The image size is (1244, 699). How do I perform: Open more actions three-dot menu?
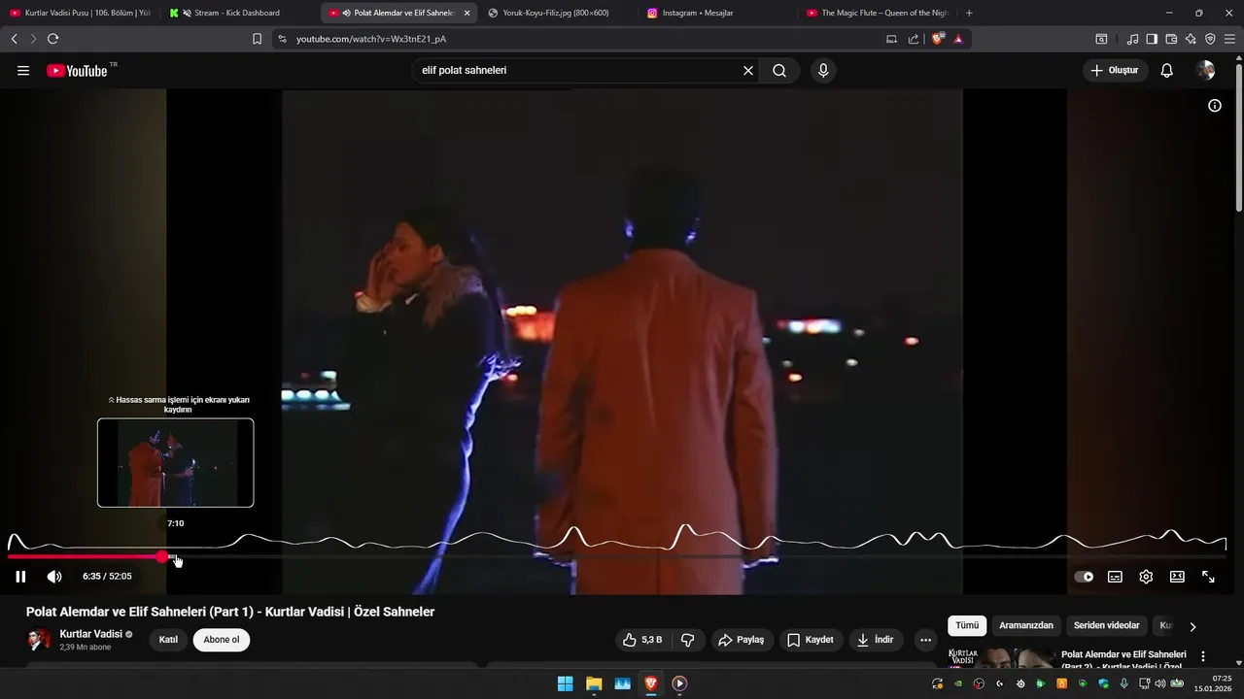coord(925,640)
